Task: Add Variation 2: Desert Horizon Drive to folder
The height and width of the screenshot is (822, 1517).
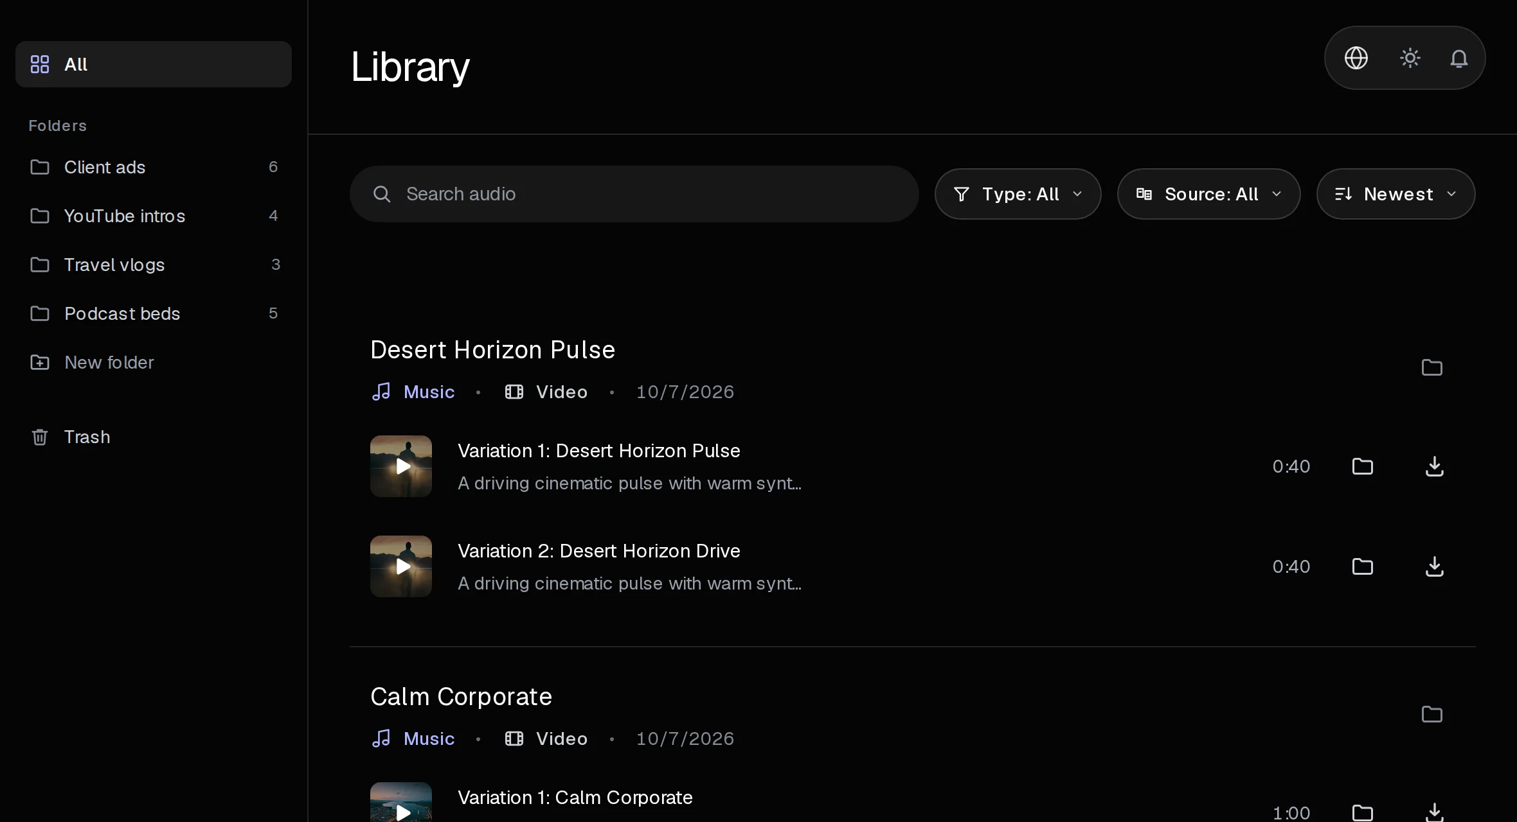Action: point(1363,566)
